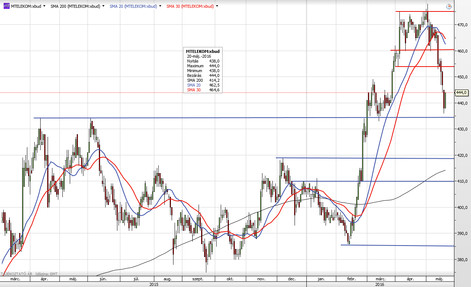This screenshot has height=287, width=471.
Task: Click the TÁJÉKOZTATÓ ÁR label
Action: point(17,274)
